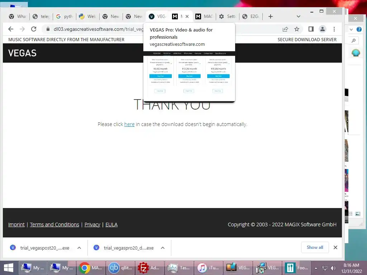The width and height of the screenshot is (367, 275).
Task: Open iTunes from taskbar
Action: tap(208, 268)
